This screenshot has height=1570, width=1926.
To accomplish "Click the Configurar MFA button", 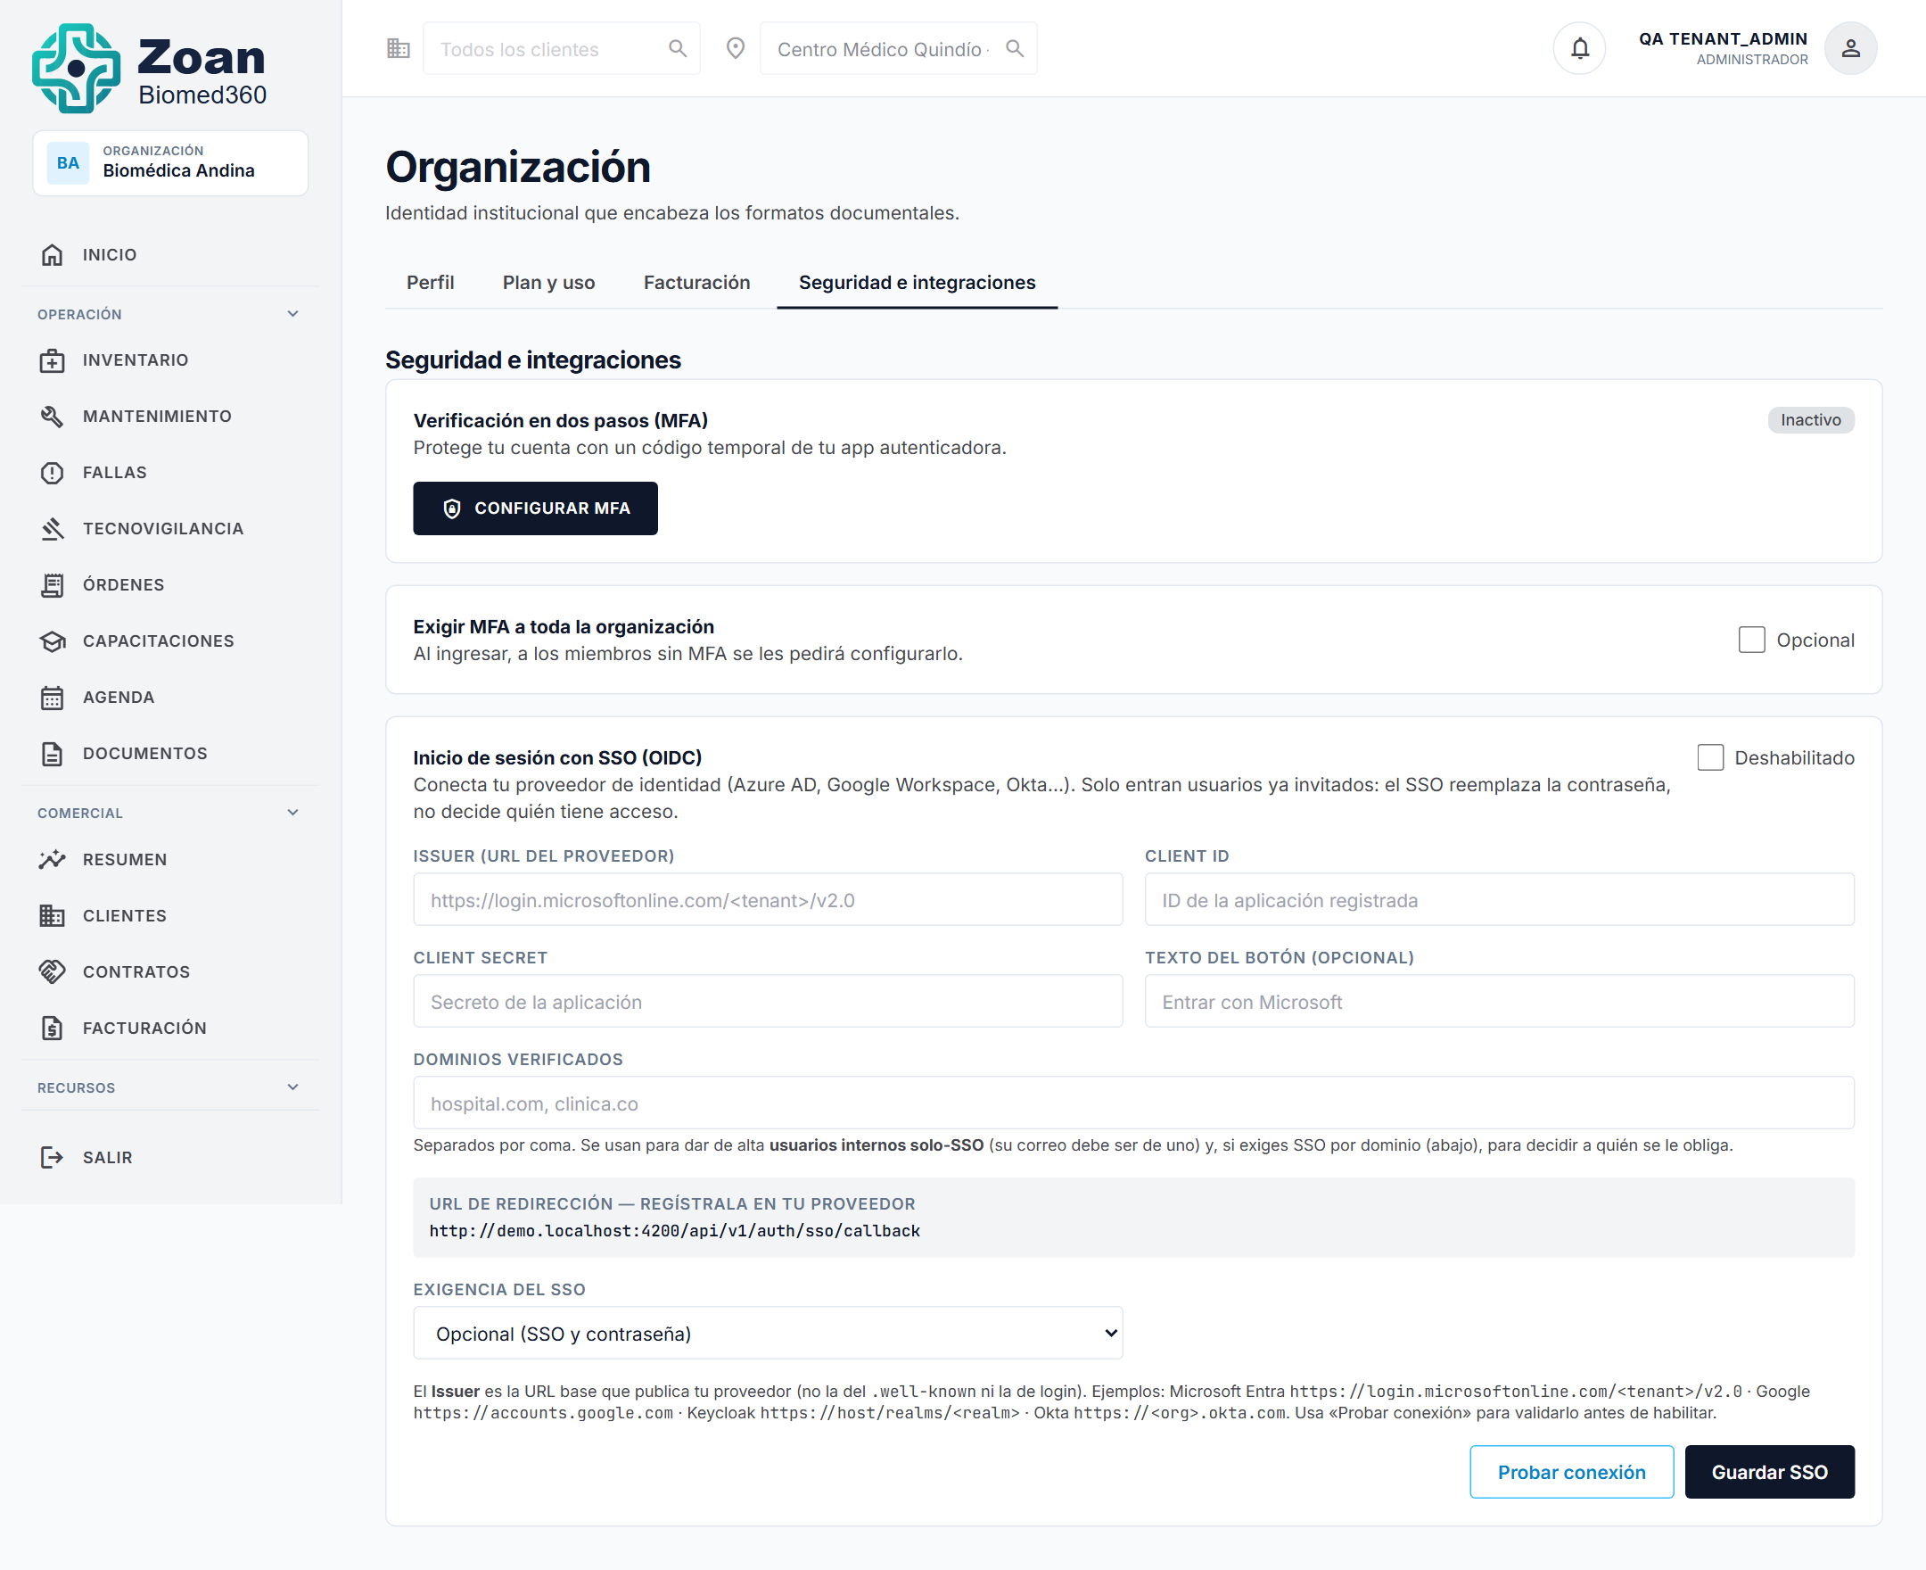I will (535, 508).
